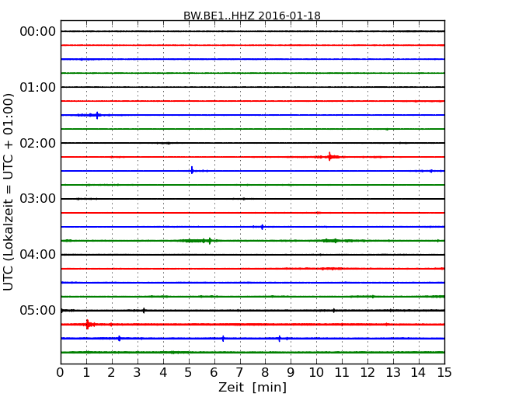Pick the black blip near minute 7 on 03:00 trace
This screenshot has width=505, height=404.
pos(243,199)
